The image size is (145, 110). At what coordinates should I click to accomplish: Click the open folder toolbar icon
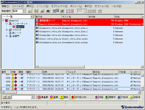click(30, 11)
